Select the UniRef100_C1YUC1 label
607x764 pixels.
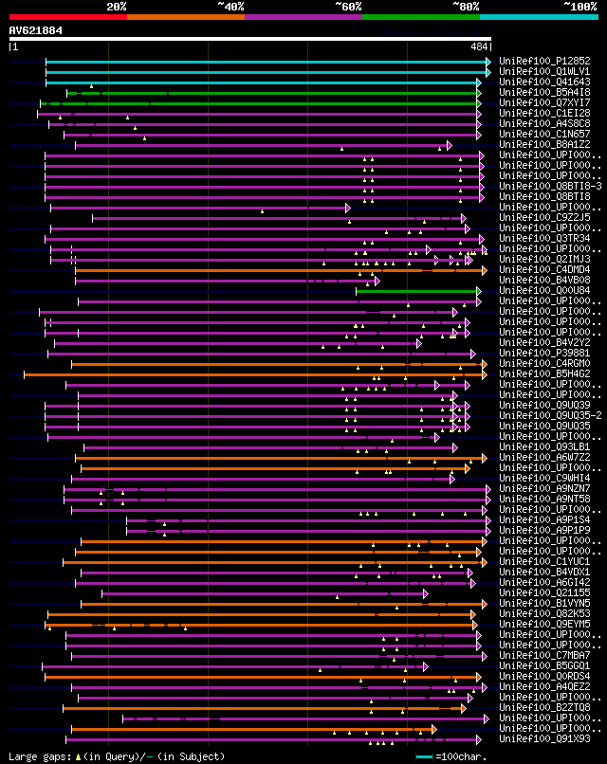click(x=544, y=561)
